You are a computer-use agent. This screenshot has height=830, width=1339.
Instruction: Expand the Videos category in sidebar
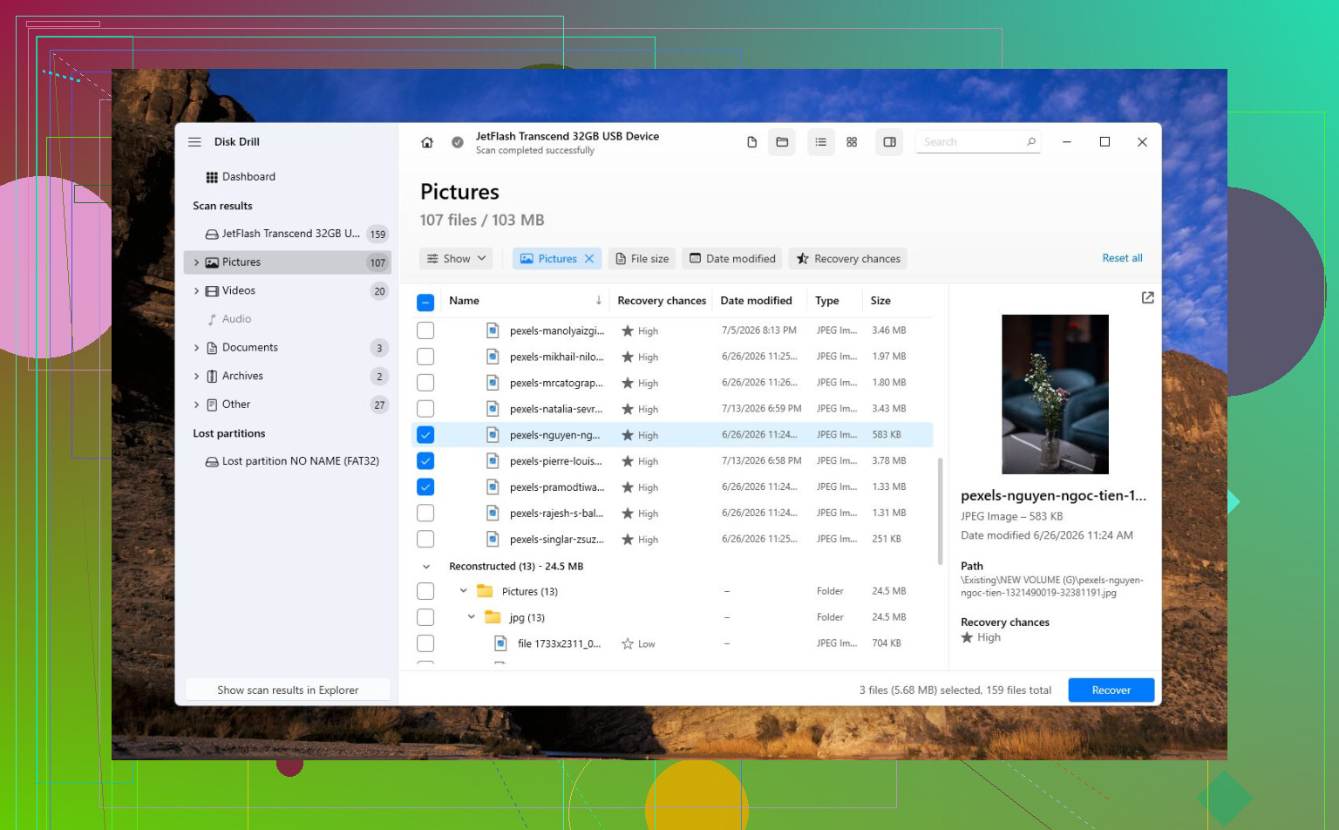(x=196, y=291)
